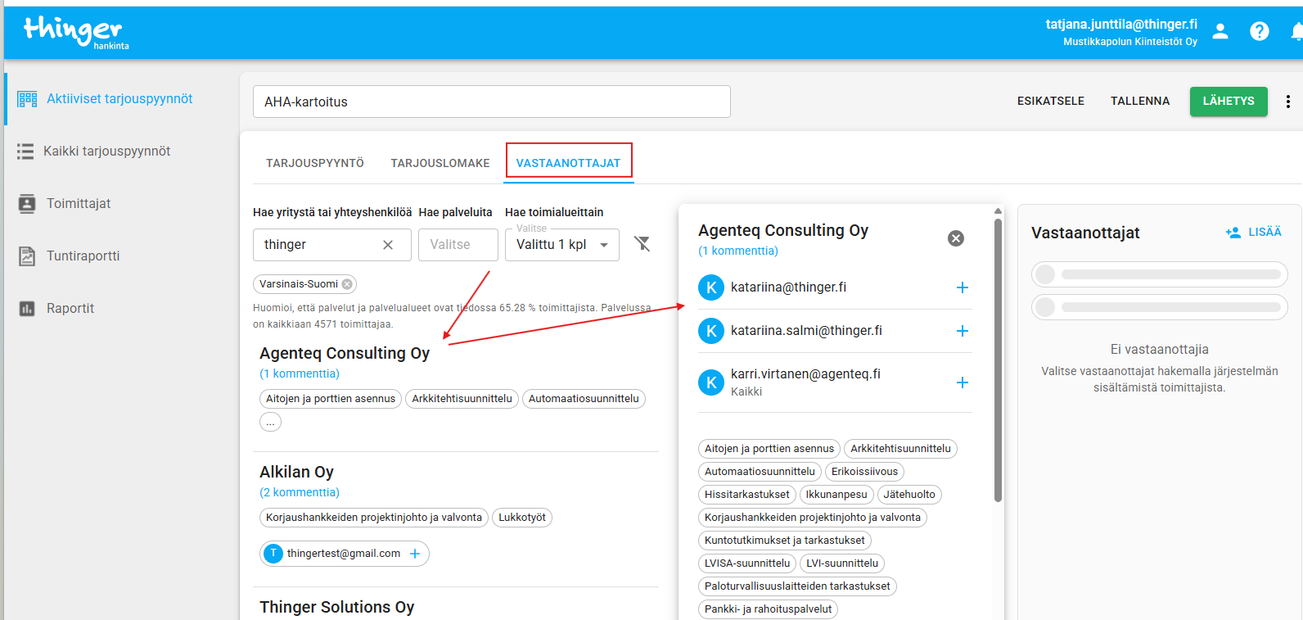Switch to the TARJOUSPYYNTÖ tab
Image resolution: width=1303 pixels, height=620 pixels.
click(315, 163)
